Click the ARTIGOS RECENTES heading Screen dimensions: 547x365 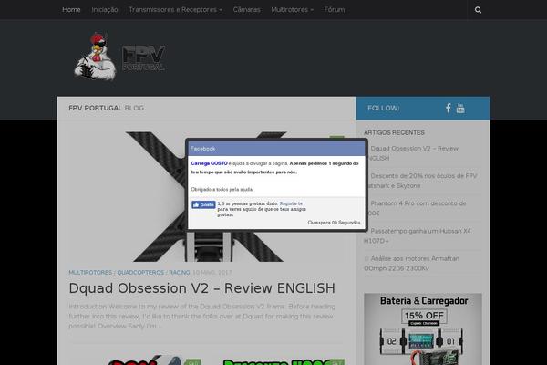pos(394,132)
